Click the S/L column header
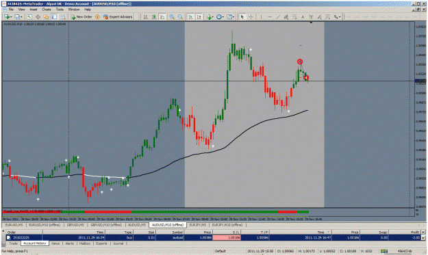 tap(226, 232)
